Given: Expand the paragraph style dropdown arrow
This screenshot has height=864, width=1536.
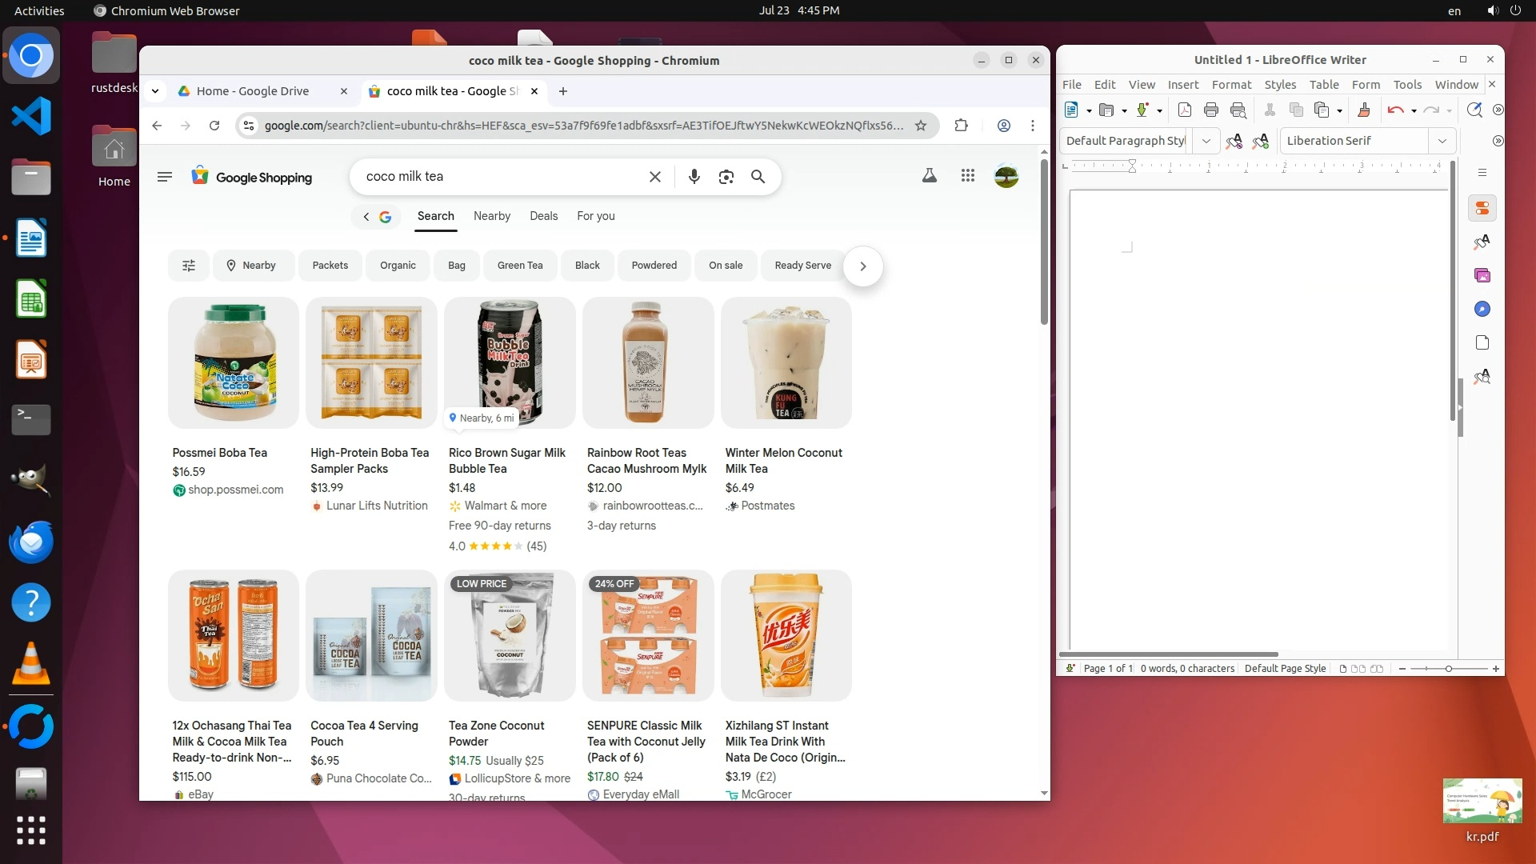Looking at the screenshot, I should (x=1206, y=141).
